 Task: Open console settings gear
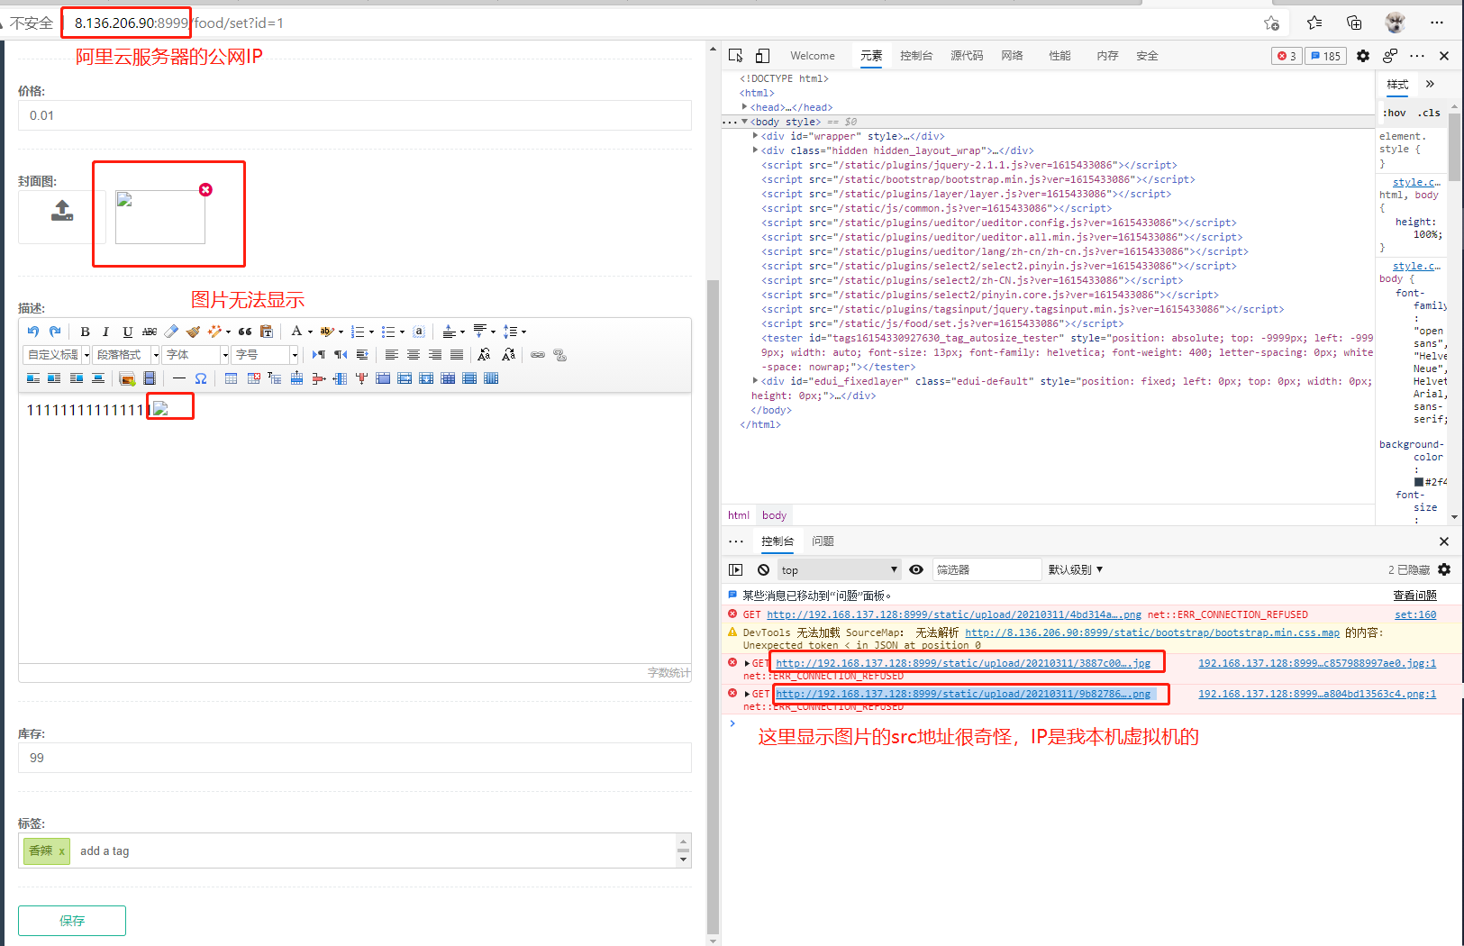tap(1444, 569)
